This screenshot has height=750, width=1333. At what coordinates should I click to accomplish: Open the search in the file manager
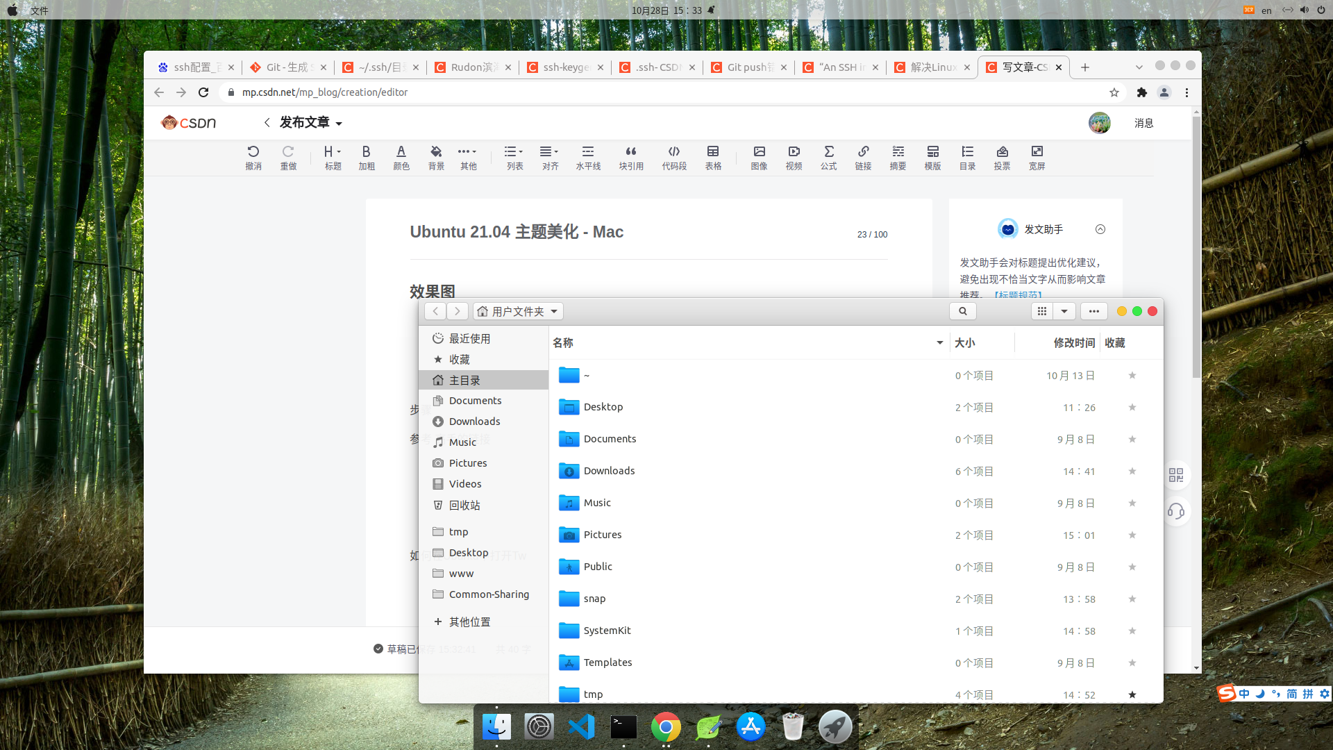coord(962,311)
